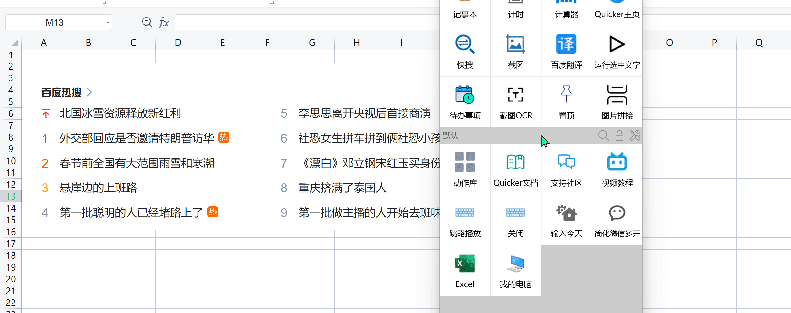This screenshot has width=791, height=313.
Task: Open headline 第一批做主播的人
Action: point(369,212)
